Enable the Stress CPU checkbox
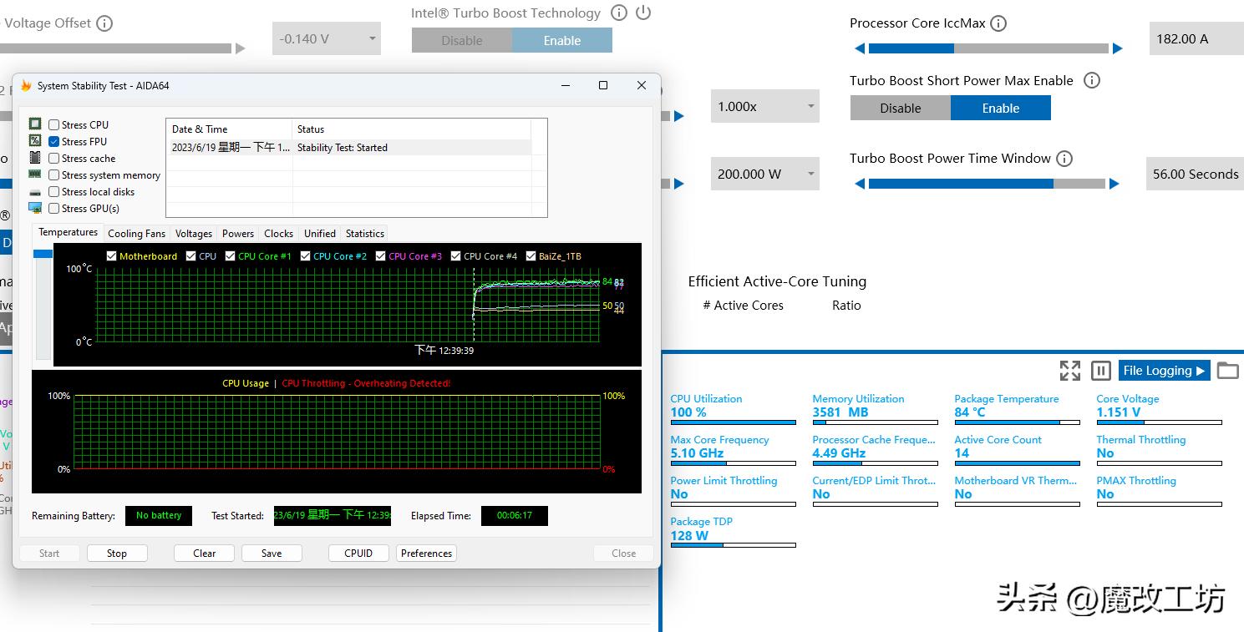The height and width of the screenshot is (632, 1244). [54, 125]
